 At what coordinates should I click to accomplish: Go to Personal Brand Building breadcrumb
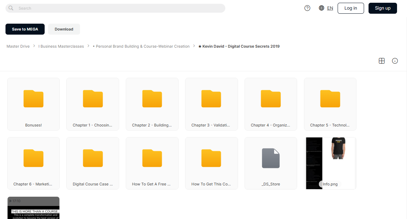click(141, 46)
